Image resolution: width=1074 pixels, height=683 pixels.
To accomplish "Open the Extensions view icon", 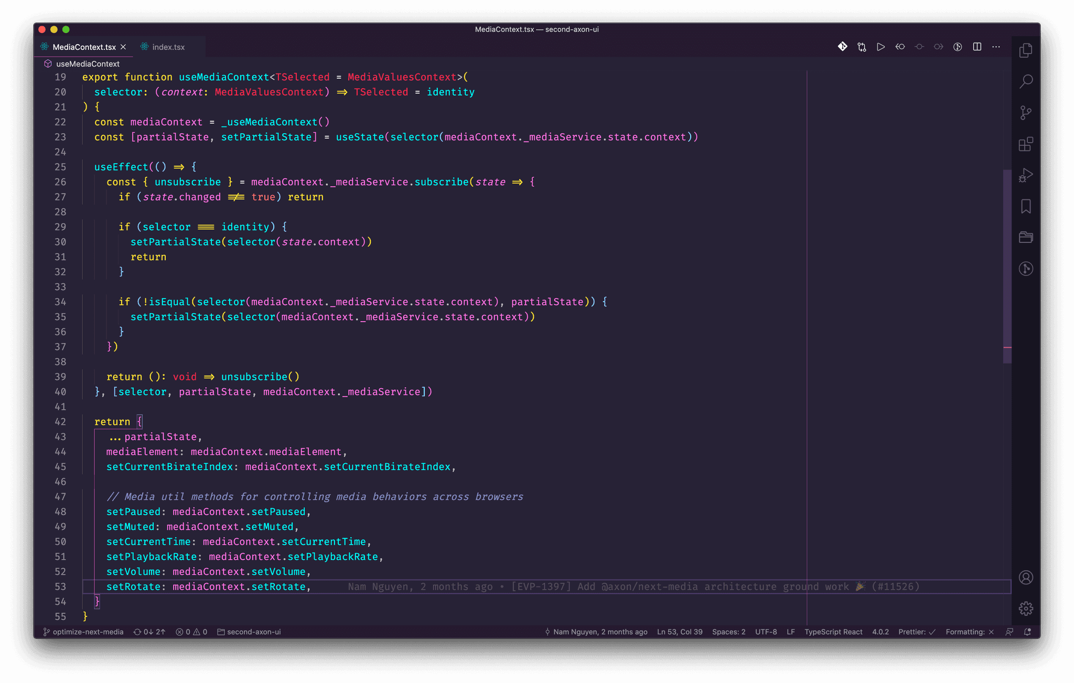I will click(1026, 144).
